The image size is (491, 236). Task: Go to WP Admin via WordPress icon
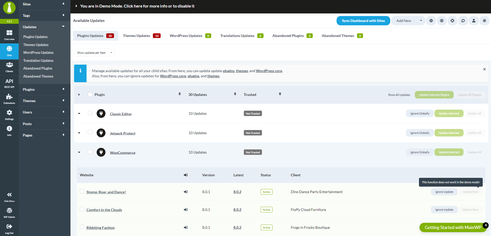tap(9, 213)
